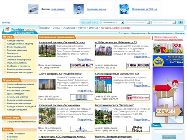The image size is (187, 140).
Task: Click the Peter Haus company logo
Action: click(x=138, y=129)
